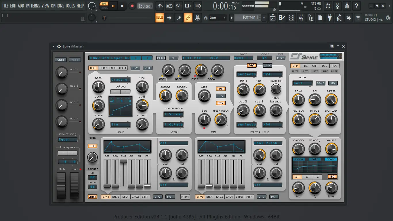
Task: Open the microtuning Equal dropdown
Action: click(67, 139)
